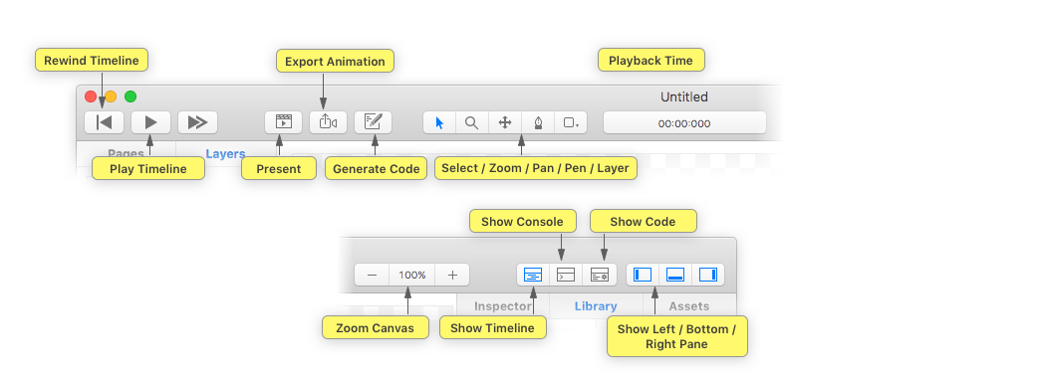The height and width of the screenshot is (383, 1041).
Task: Click the Play Timeline button
Action: pos(150,122)
